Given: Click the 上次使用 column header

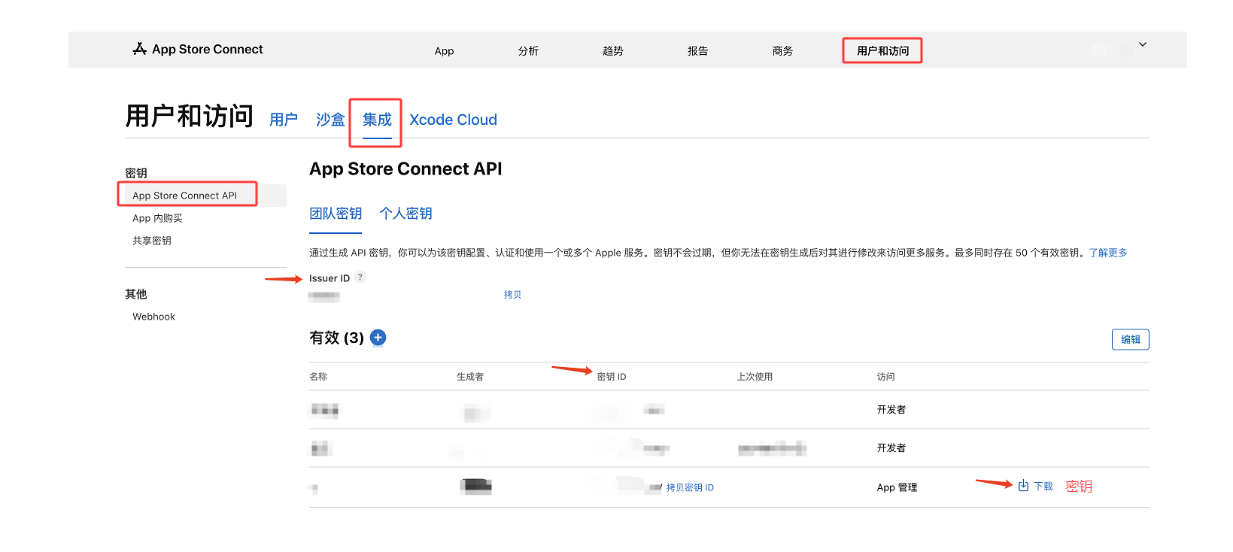Looking at the screenshot, I should tap(755, 377).
